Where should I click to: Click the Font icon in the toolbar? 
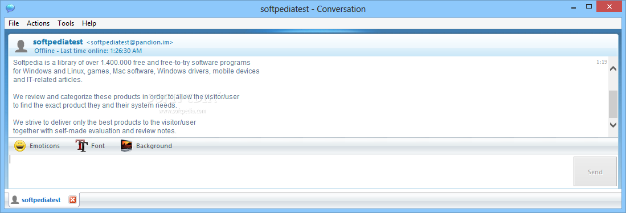click(81, 146)
